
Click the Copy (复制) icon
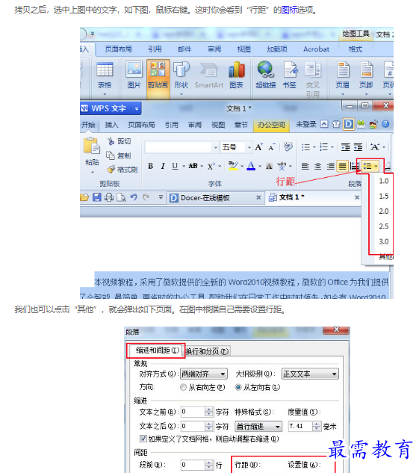[x=111, y=155]
